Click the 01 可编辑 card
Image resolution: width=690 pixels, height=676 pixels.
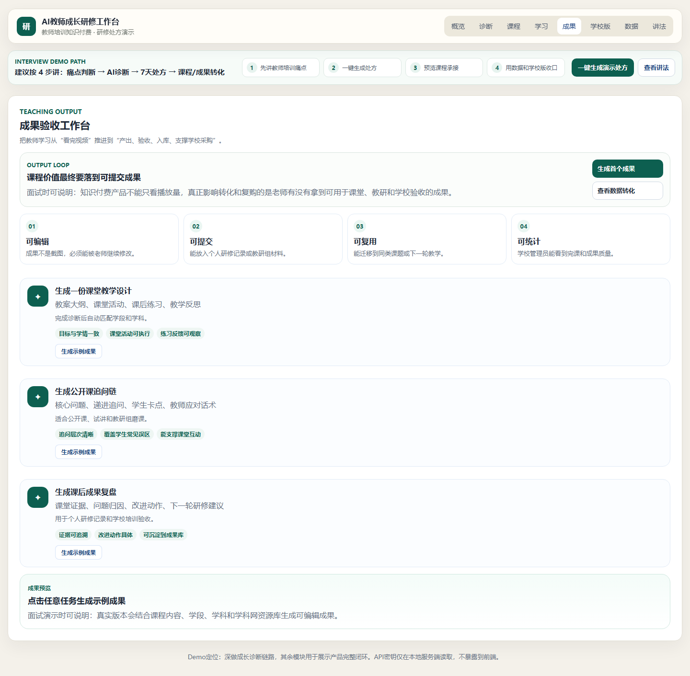[x=99, y=239]
